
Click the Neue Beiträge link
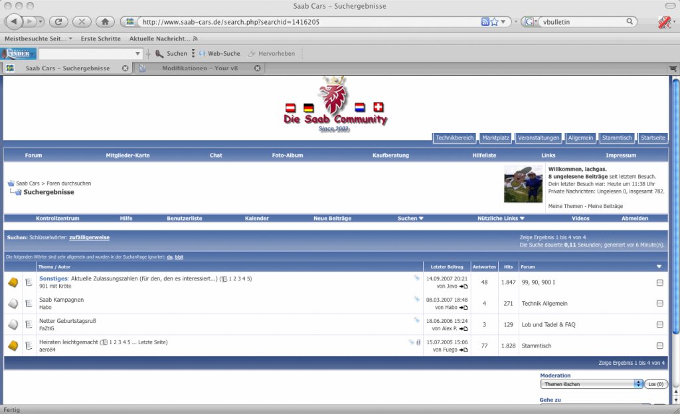[x=333, y=218]
